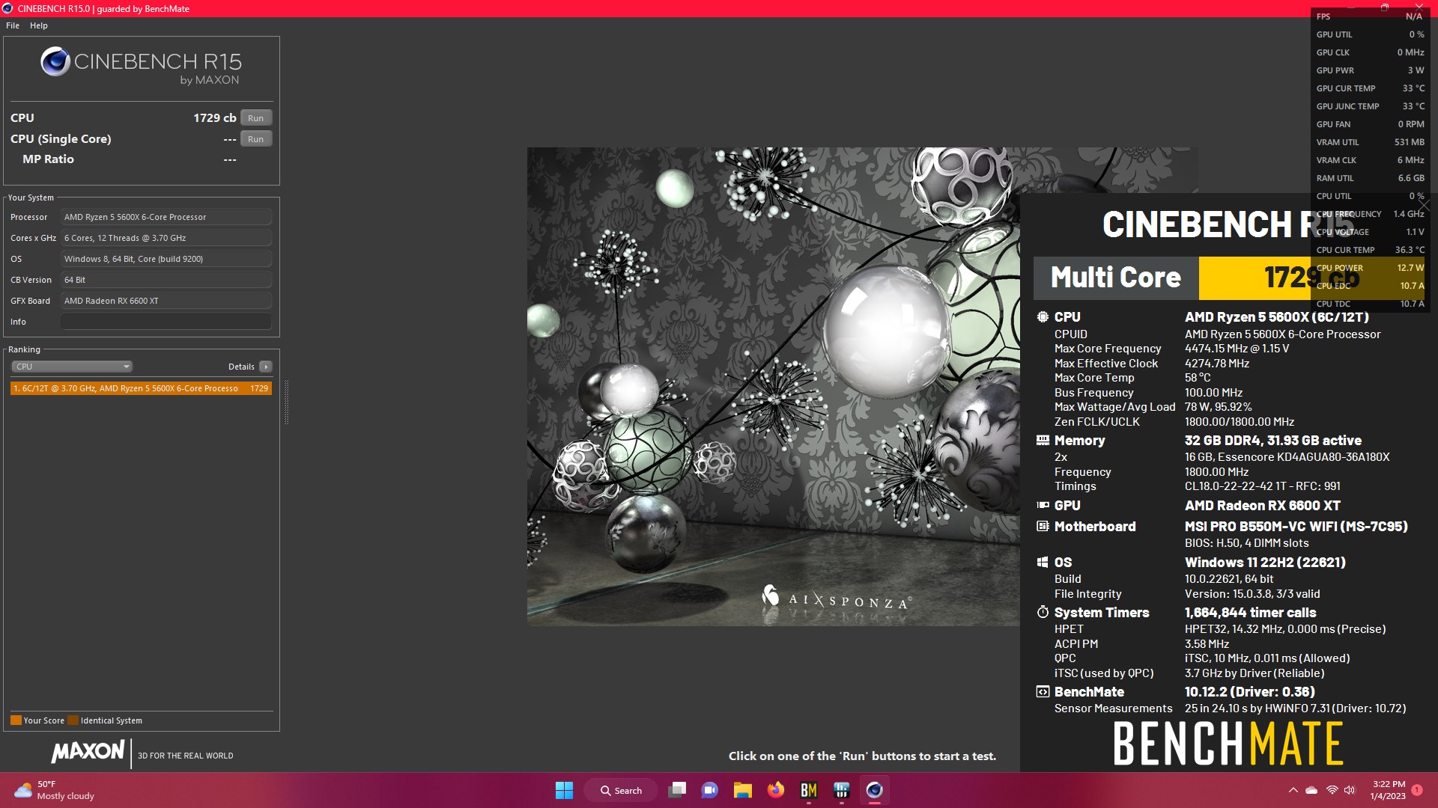This screenshot has height=808, width=1438.
Task: Open the Windows Start menu
Action: pos(564,790)
